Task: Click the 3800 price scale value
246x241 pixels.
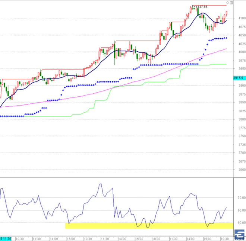Action: tap(242, 119)
